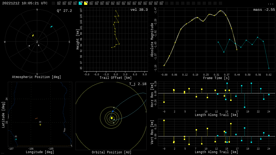Toggle station 13 box in top bar
The image size is (276, 155).
point(123,3)
